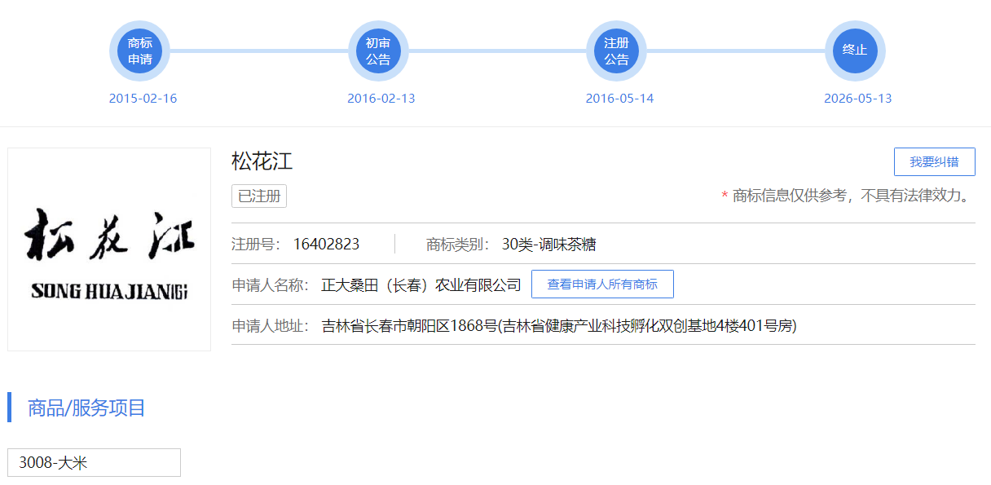Click the 终止 timeline step circle
The image size is (991, 485).
tap(855, 51)
